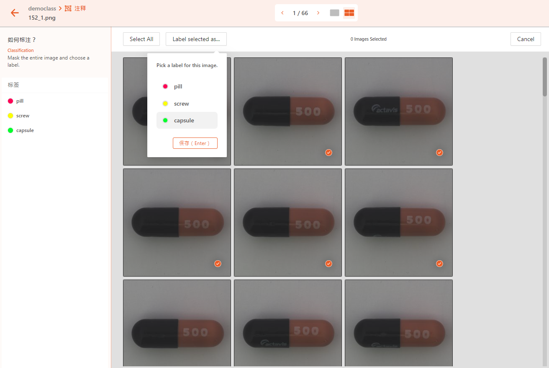The image size is (549, 368).
Task: Toggle checkmark on first-row middle capsule image
Action: (x=328, y=153)
